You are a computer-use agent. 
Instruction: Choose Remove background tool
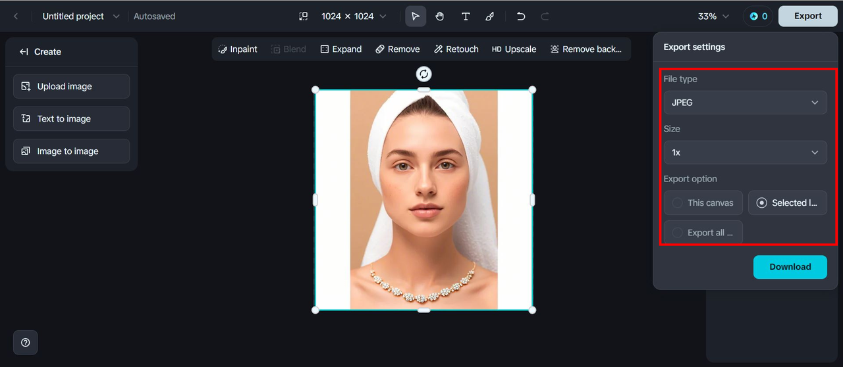tap(585, 49)
